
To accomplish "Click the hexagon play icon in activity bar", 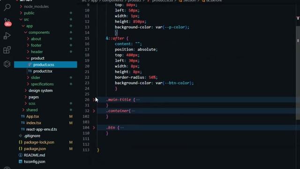I will (7, 64).
